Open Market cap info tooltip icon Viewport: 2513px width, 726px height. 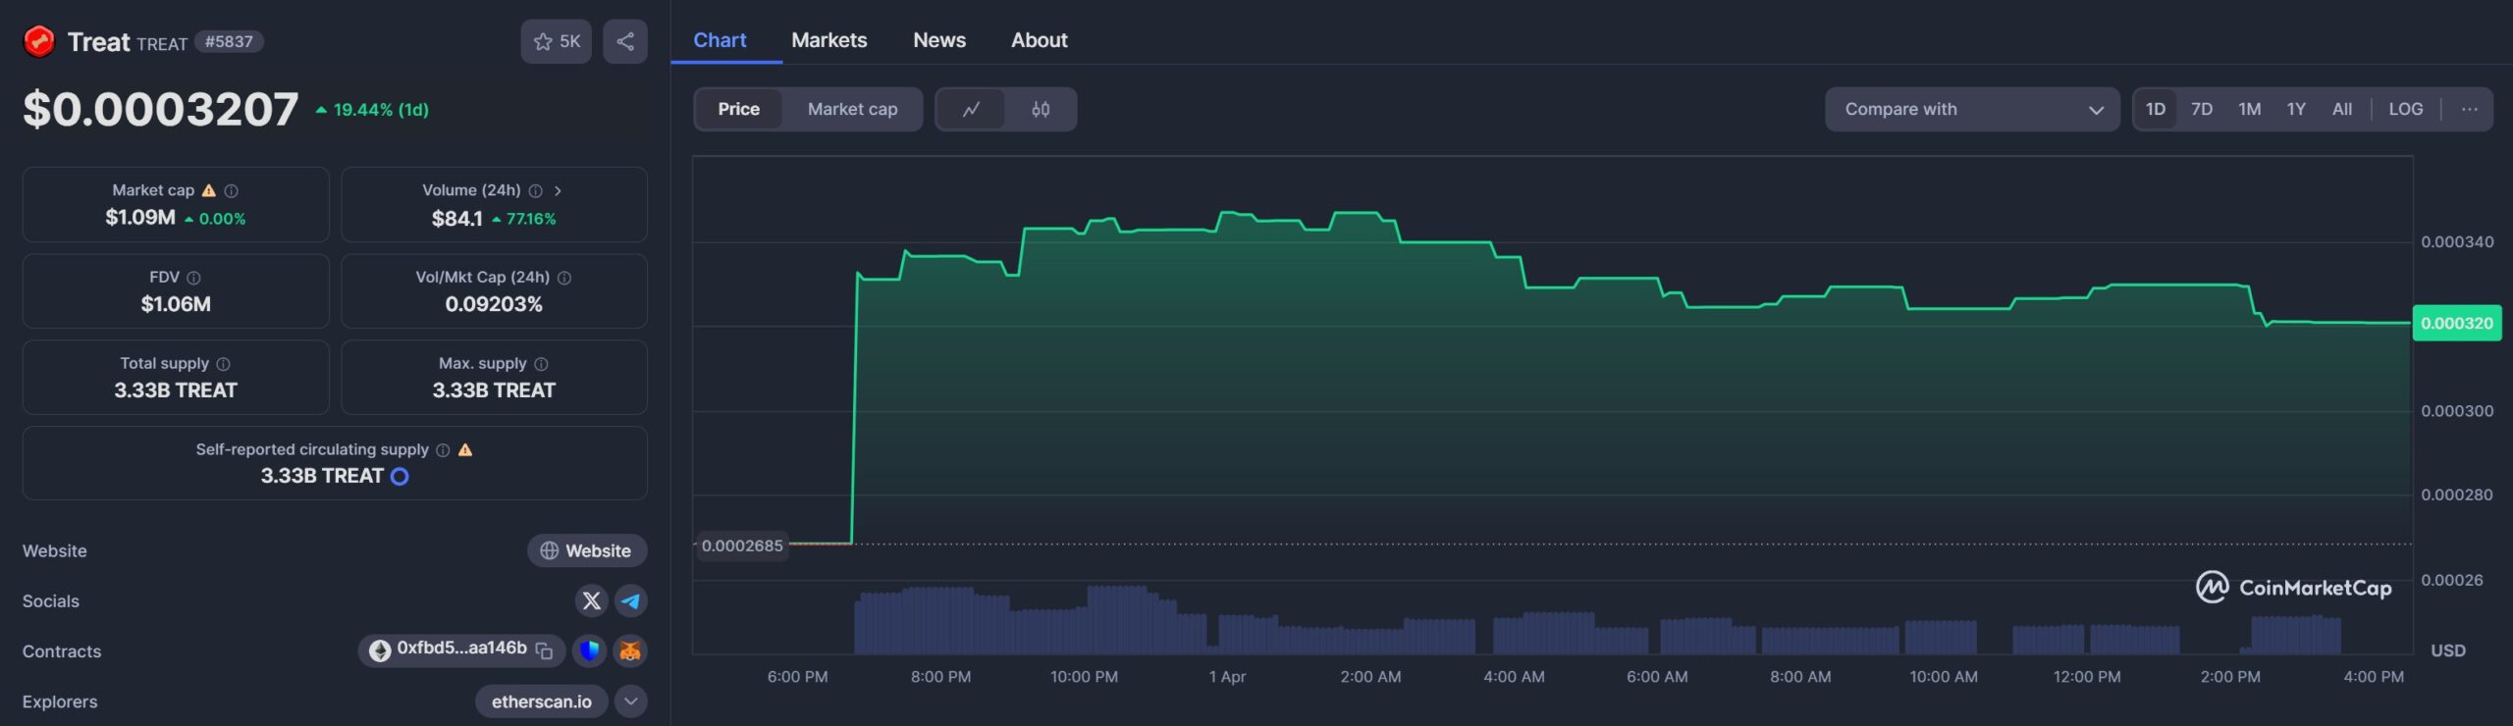[232, 190]
